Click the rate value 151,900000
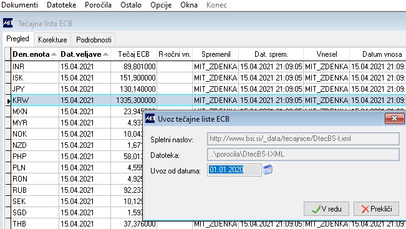This screenshot has height=229, width=406. point(137,78)
